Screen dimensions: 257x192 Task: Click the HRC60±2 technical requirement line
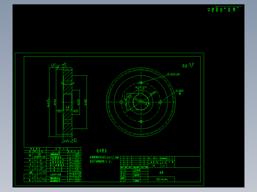pyautogui.click(x=104, y=158)
